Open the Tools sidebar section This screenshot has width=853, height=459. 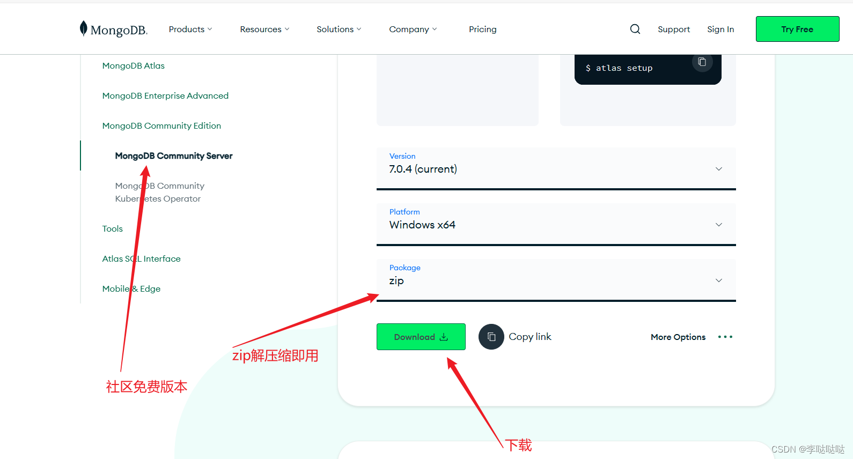(113, 228)
